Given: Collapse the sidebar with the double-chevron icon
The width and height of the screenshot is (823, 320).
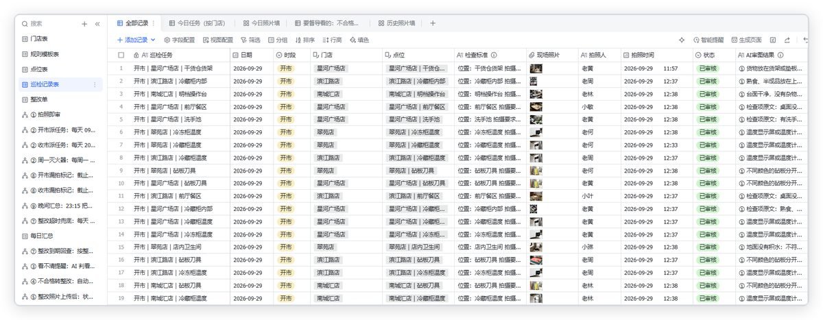Looking at the screenshot, I should coord(97,23).
